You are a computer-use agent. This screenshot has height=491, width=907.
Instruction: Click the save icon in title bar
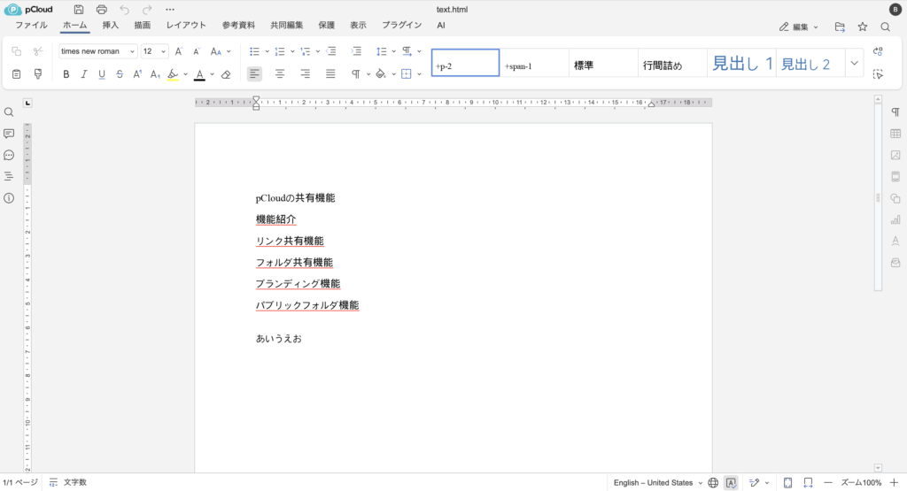pos(79,9)
